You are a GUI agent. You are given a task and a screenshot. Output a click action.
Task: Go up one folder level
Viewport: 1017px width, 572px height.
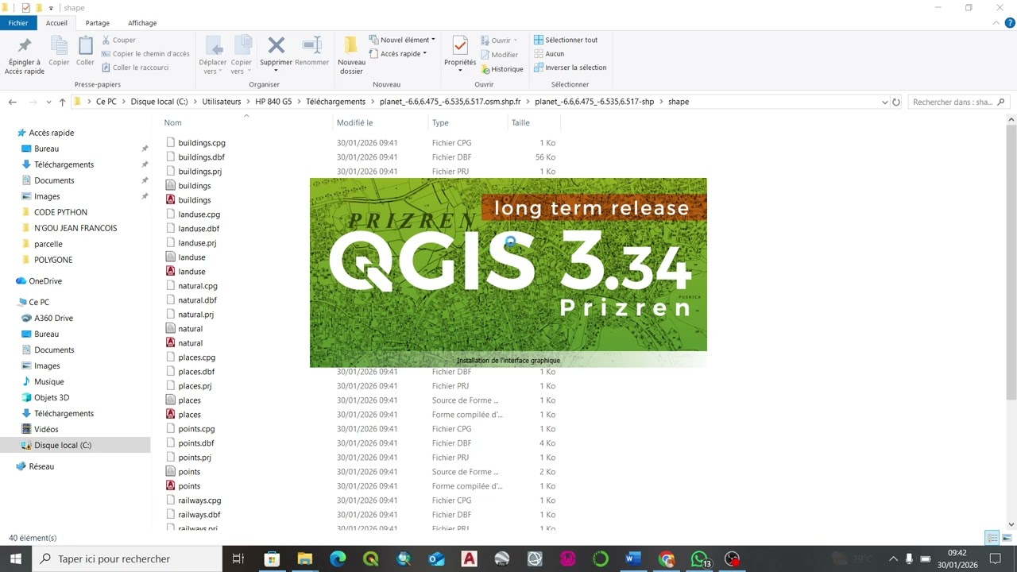pos(62,102)
